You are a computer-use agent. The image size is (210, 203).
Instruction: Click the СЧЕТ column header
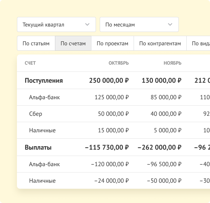point(30,63)
